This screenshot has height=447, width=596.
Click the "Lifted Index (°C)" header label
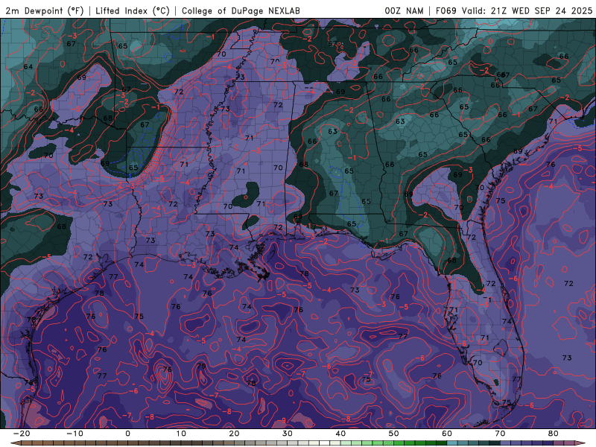[x=133, y=10]
